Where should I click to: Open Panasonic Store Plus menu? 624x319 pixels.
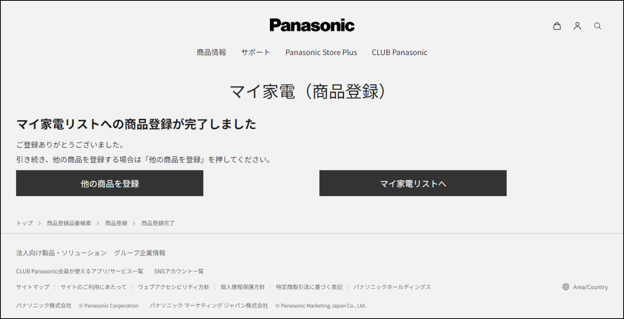tap(321, 52)
